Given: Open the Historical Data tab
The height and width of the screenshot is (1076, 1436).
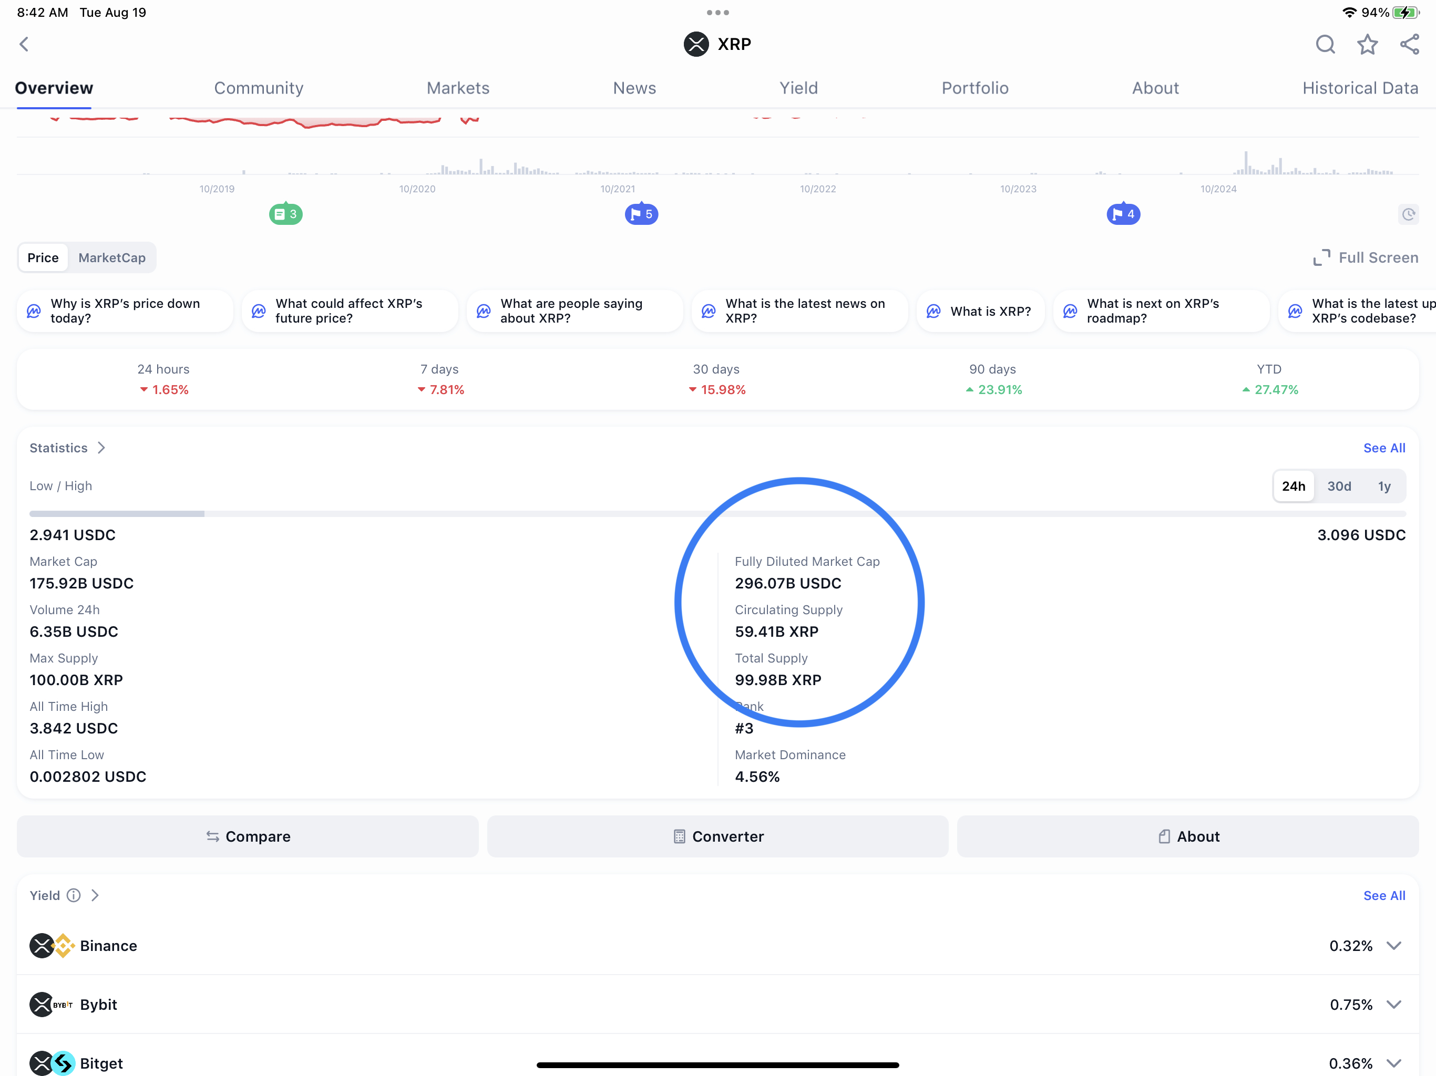Looking at the screenshot, I should coord(1360,88).
